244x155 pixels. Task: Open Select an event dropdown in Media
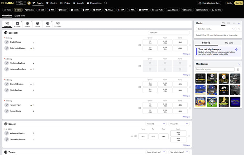coord(216,29)
